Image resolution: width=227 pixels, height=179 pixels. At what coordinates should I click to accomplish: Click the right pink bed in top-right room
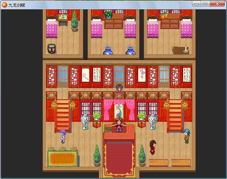coord(187,27)
